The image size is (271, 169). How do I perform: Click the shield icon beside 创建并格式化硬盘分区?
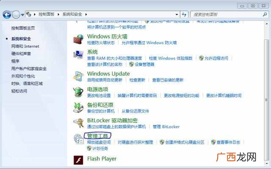pyautogui.click(x=162, y=142)
